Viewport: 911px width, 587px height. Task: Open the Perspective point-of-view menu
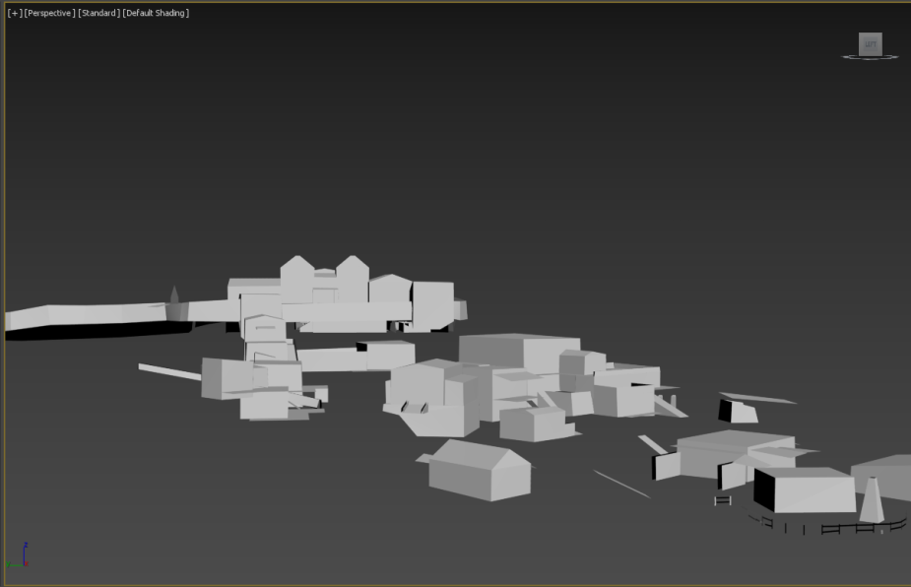click(x=49, y=13)
